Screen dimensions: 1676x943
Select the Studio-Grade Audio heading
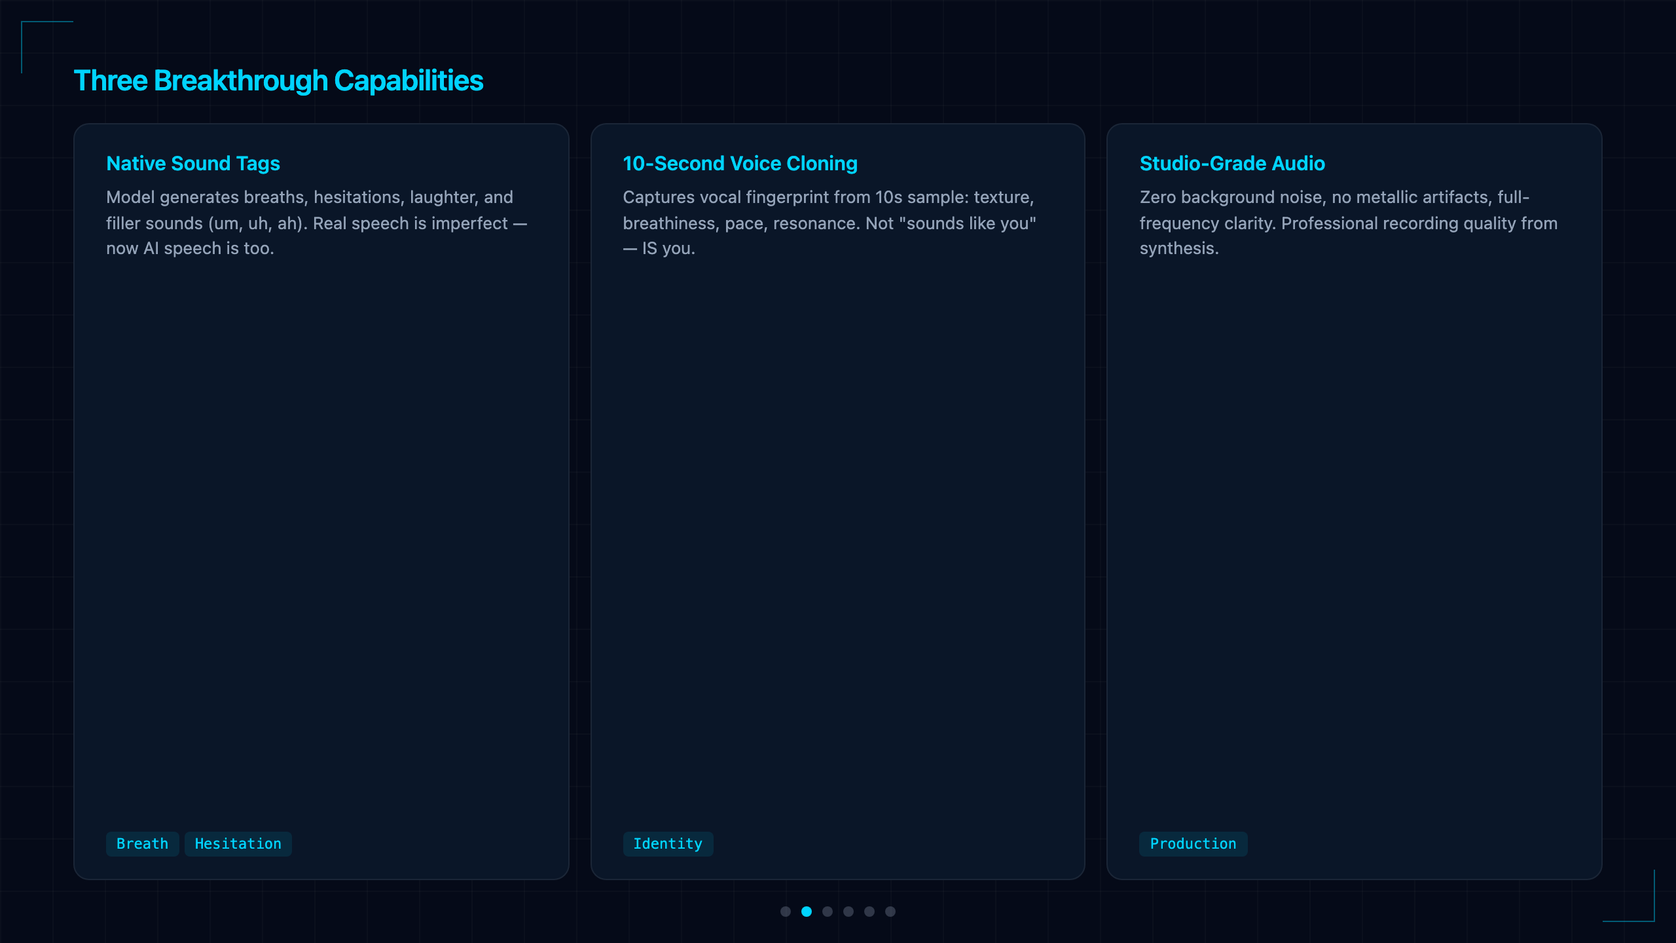[1232, 164]
